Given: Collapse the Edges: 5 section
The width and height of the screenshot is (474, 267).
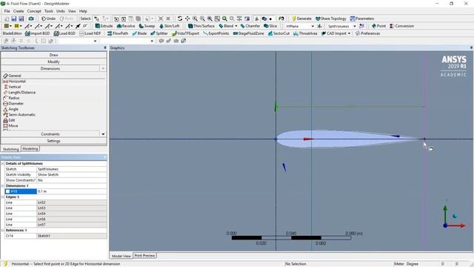Looking at the screenshot, I should click(3, 197).
